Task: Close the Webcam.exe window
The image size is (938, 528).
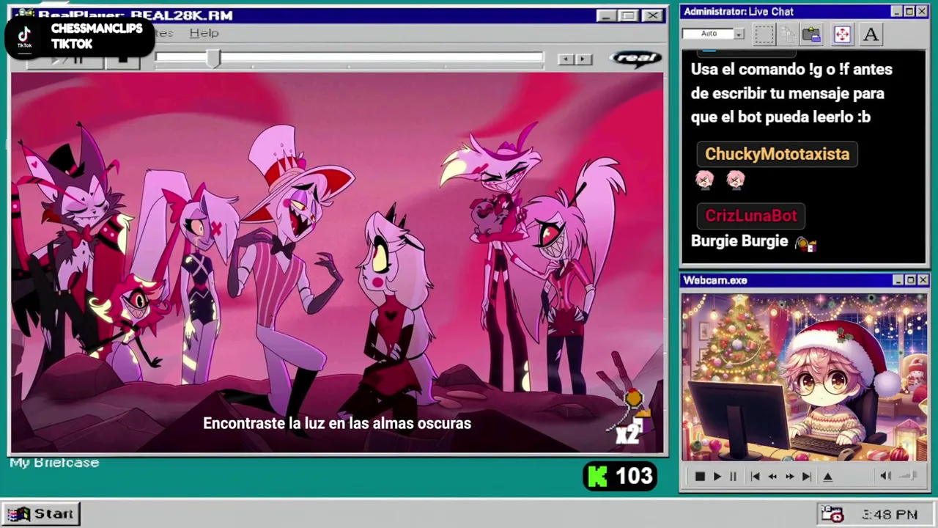Action: 923,280
